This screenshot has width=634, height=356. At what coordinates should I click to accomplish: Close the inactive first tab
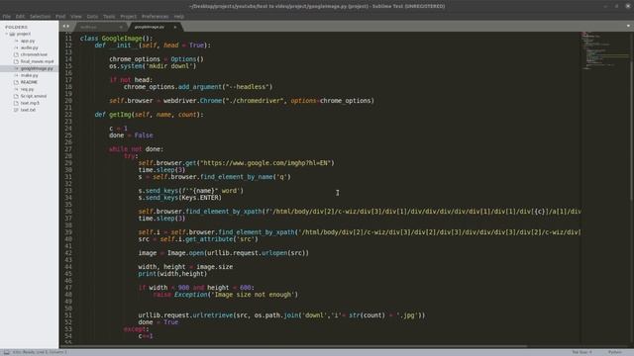121,27
